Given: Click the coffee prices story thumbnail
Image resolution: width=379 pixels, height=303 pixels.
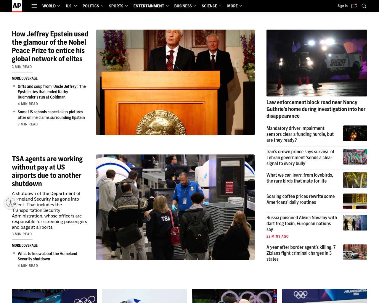Looking at the screenshot, I should [355, 201].
